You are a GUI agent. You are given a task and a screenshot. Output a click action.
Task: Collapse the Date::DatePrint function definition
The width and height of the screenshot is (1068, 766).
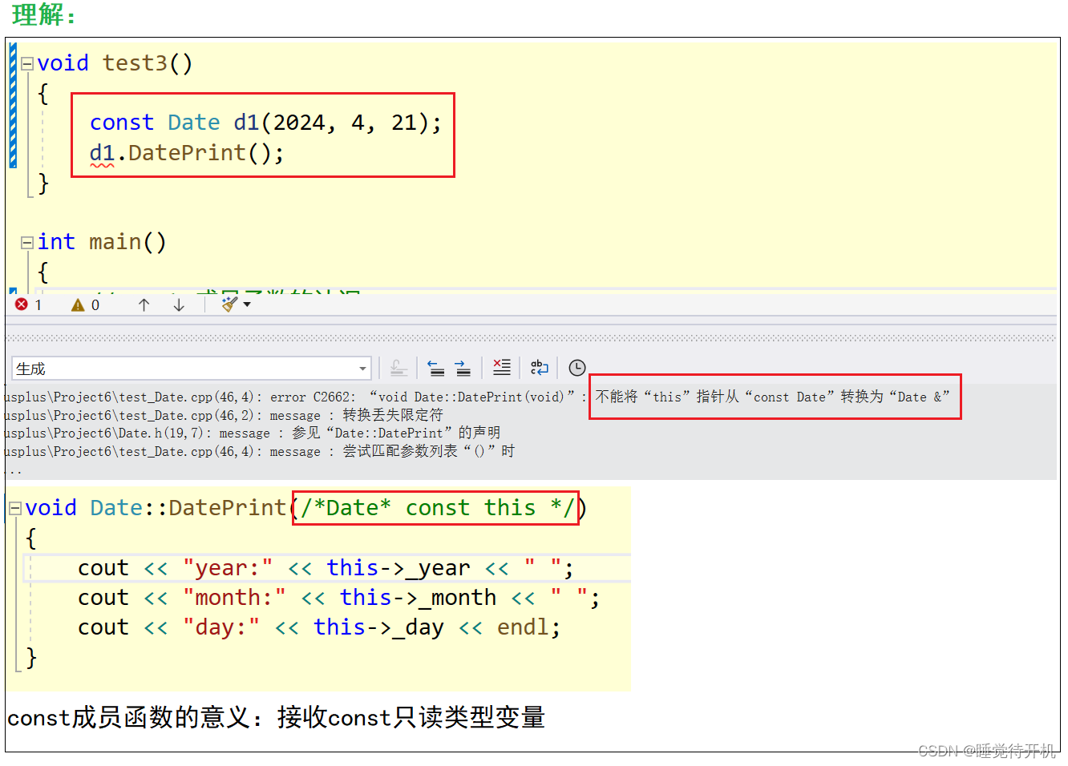tap(14, 508)
